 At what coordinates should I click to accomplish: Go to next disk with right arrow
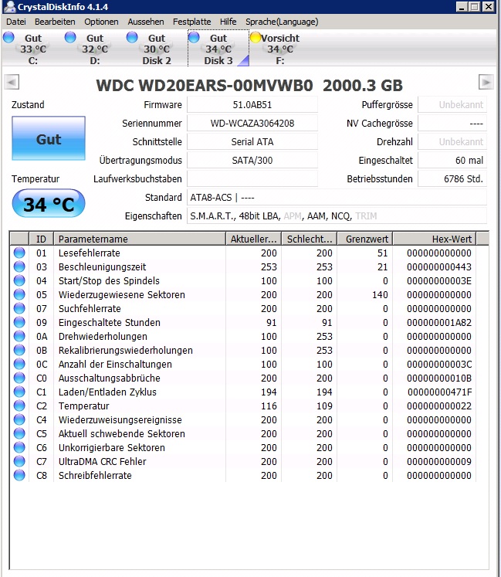tap(486, 82)
